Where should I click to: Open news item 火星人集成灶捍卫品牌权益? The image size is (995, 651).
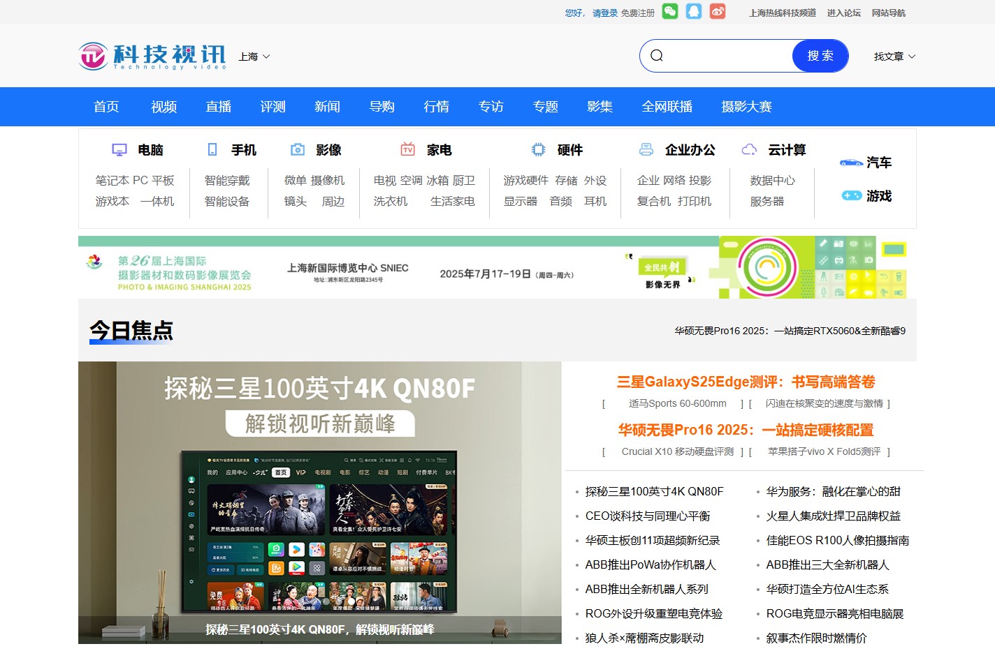pyautogui.click(x=834, y=516)
